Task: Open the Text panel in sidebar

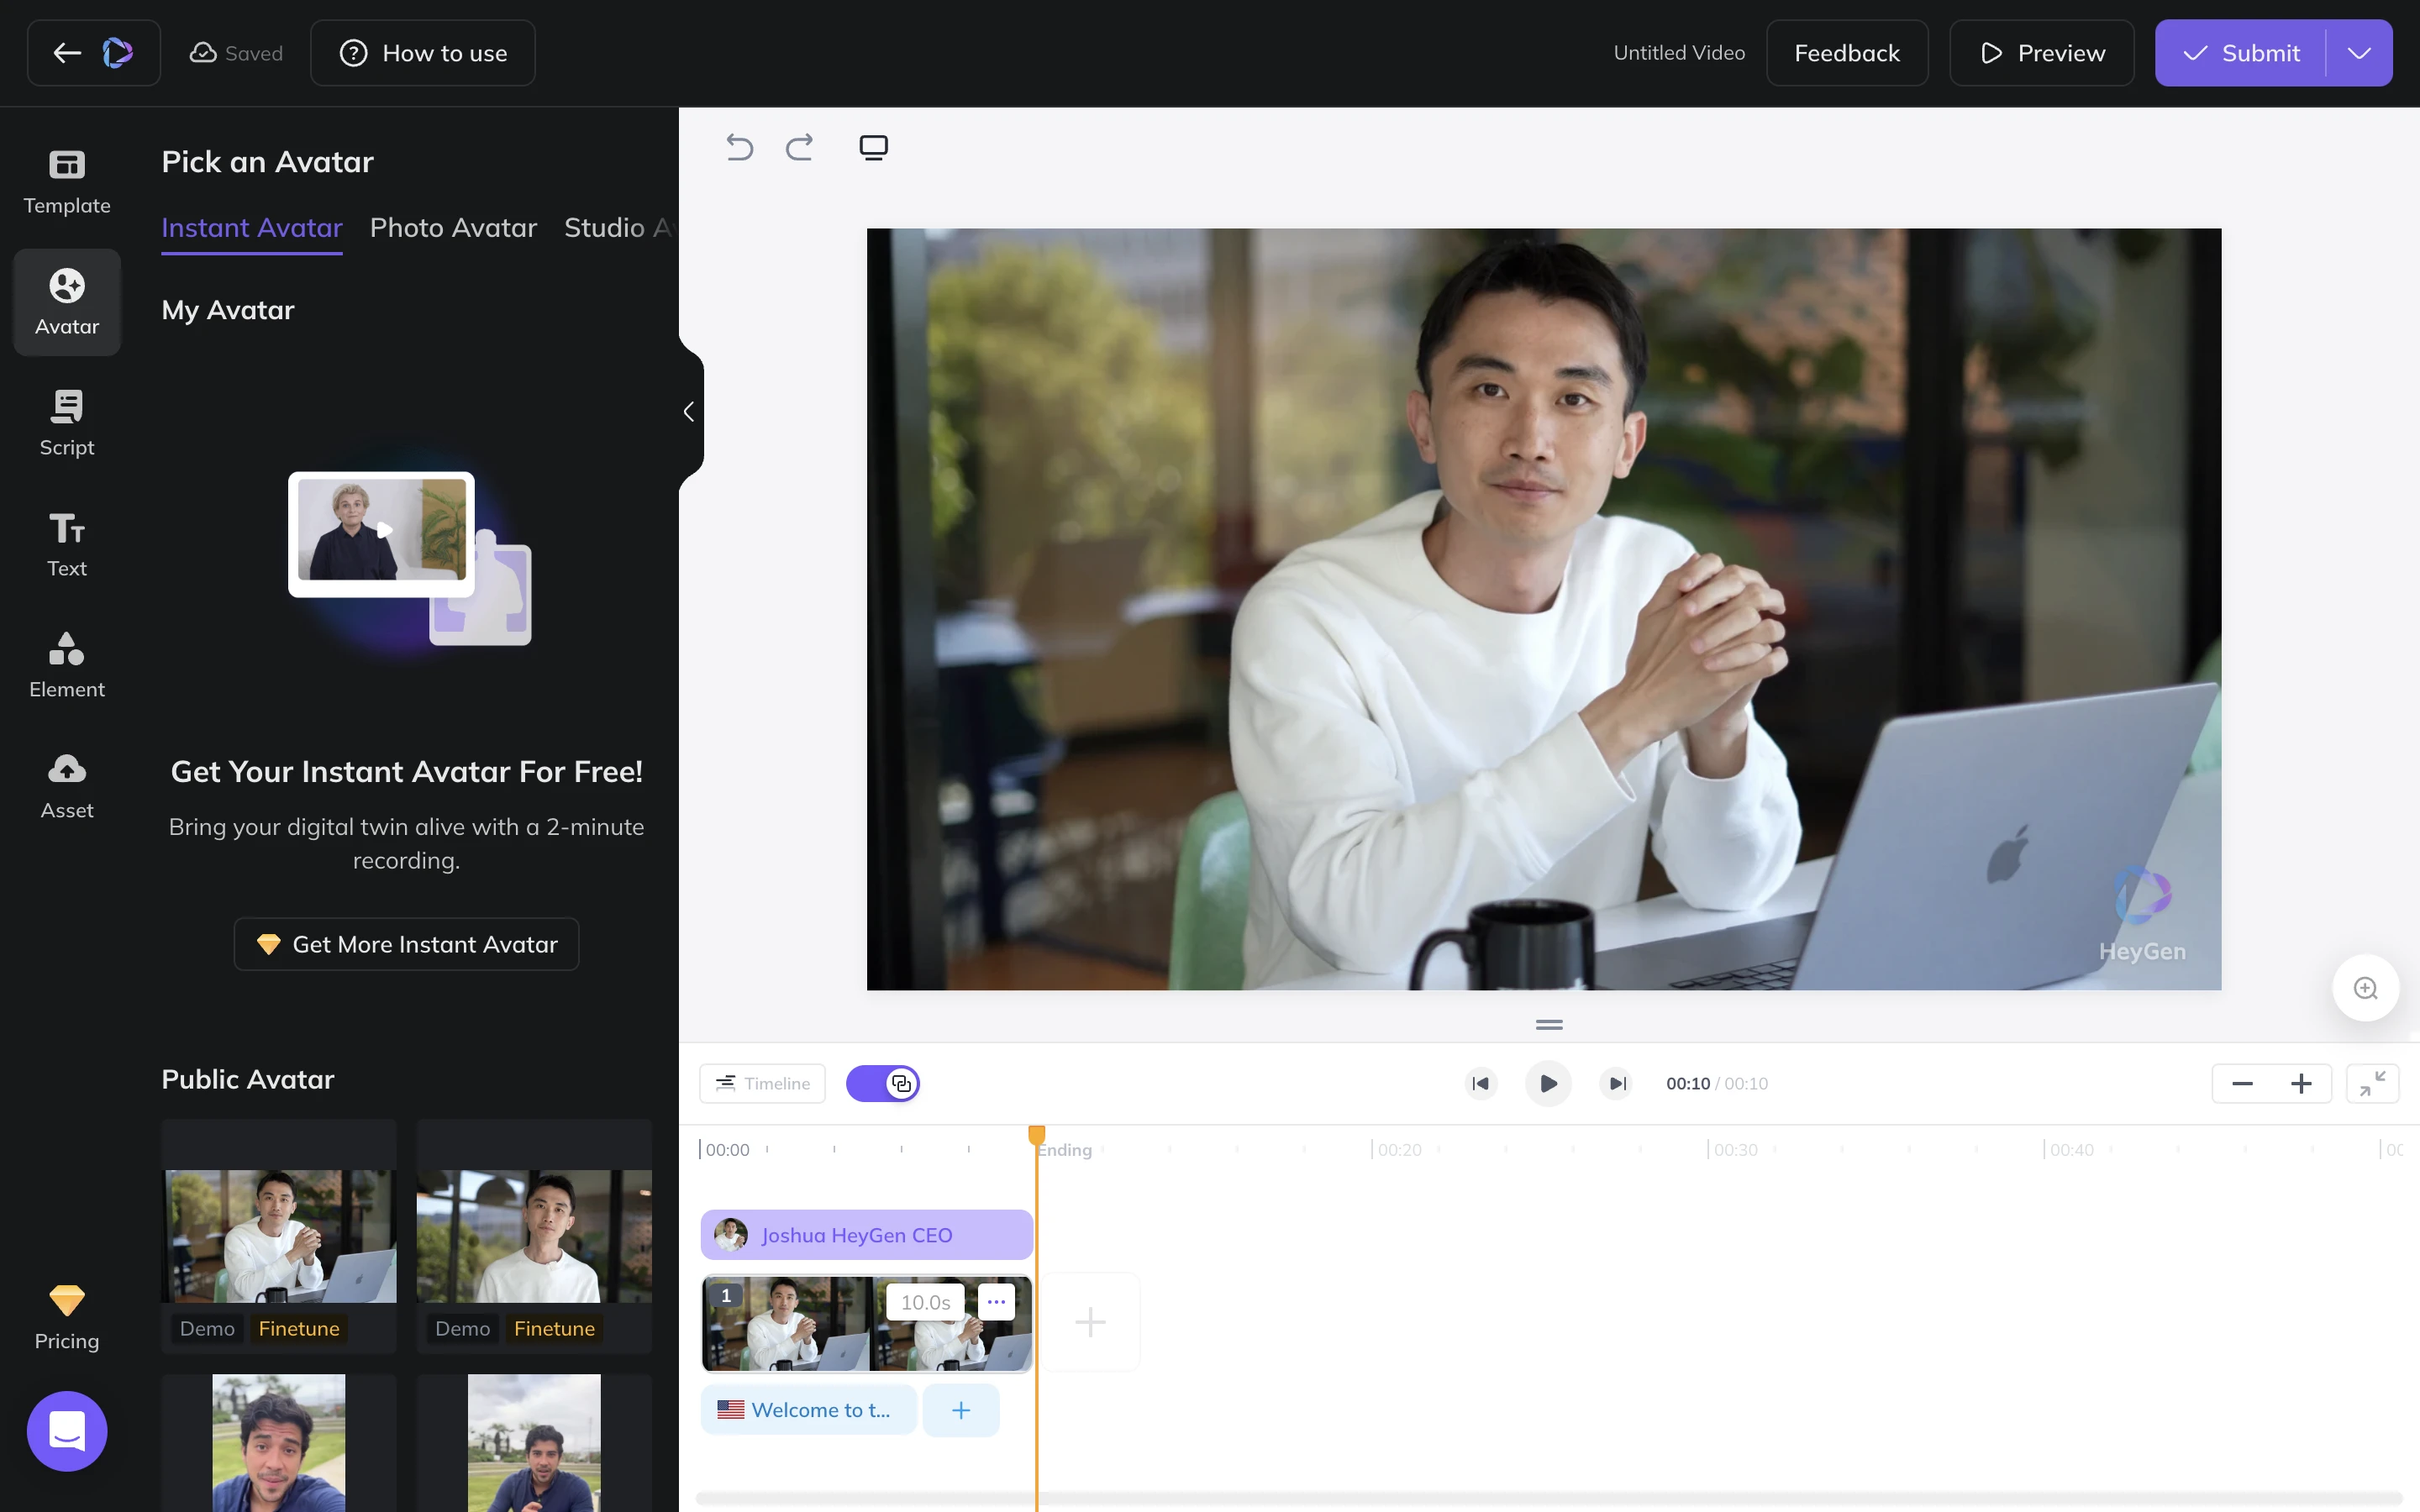Action: pos(67,544)
